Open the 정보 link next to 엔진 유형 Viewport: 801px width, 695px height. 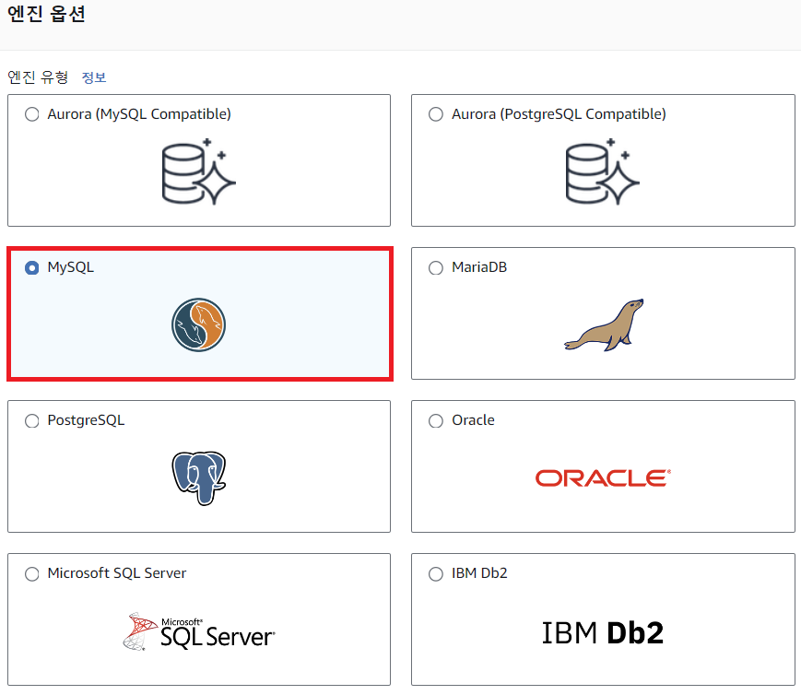[94, 77]
